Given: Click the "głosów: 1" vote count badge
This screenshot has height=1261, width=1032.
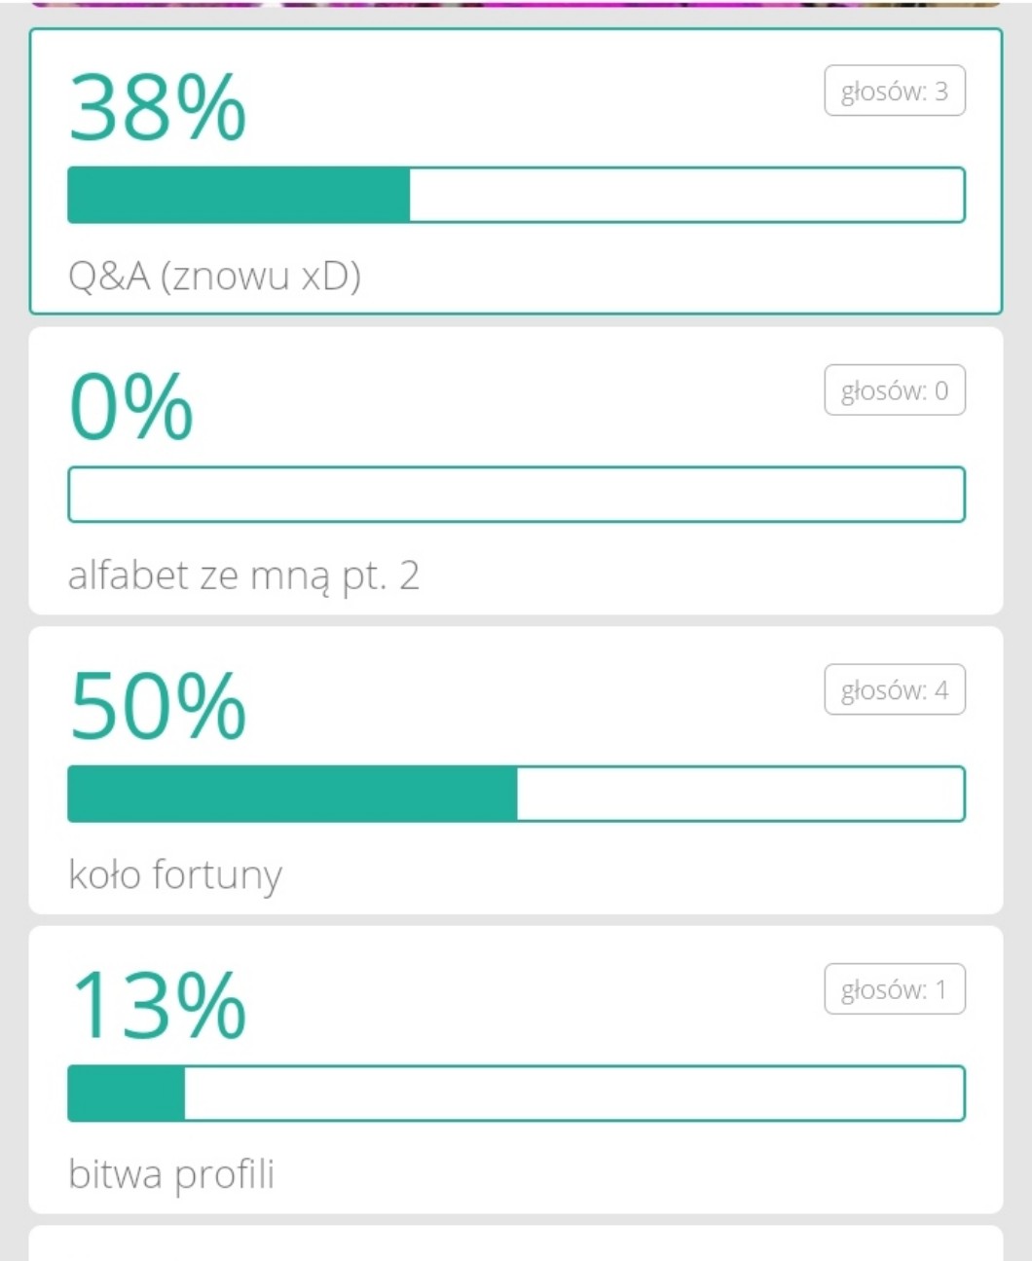Looking at the screenshot, I should [894, 989].
